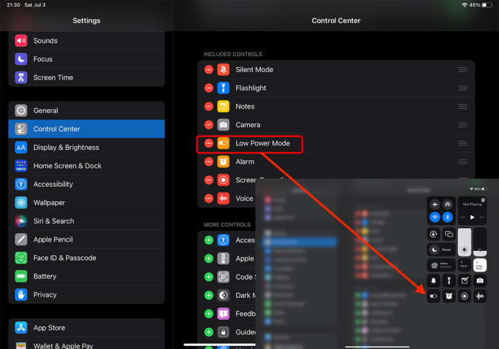Remove Camera from included controls

click(209, 125)
